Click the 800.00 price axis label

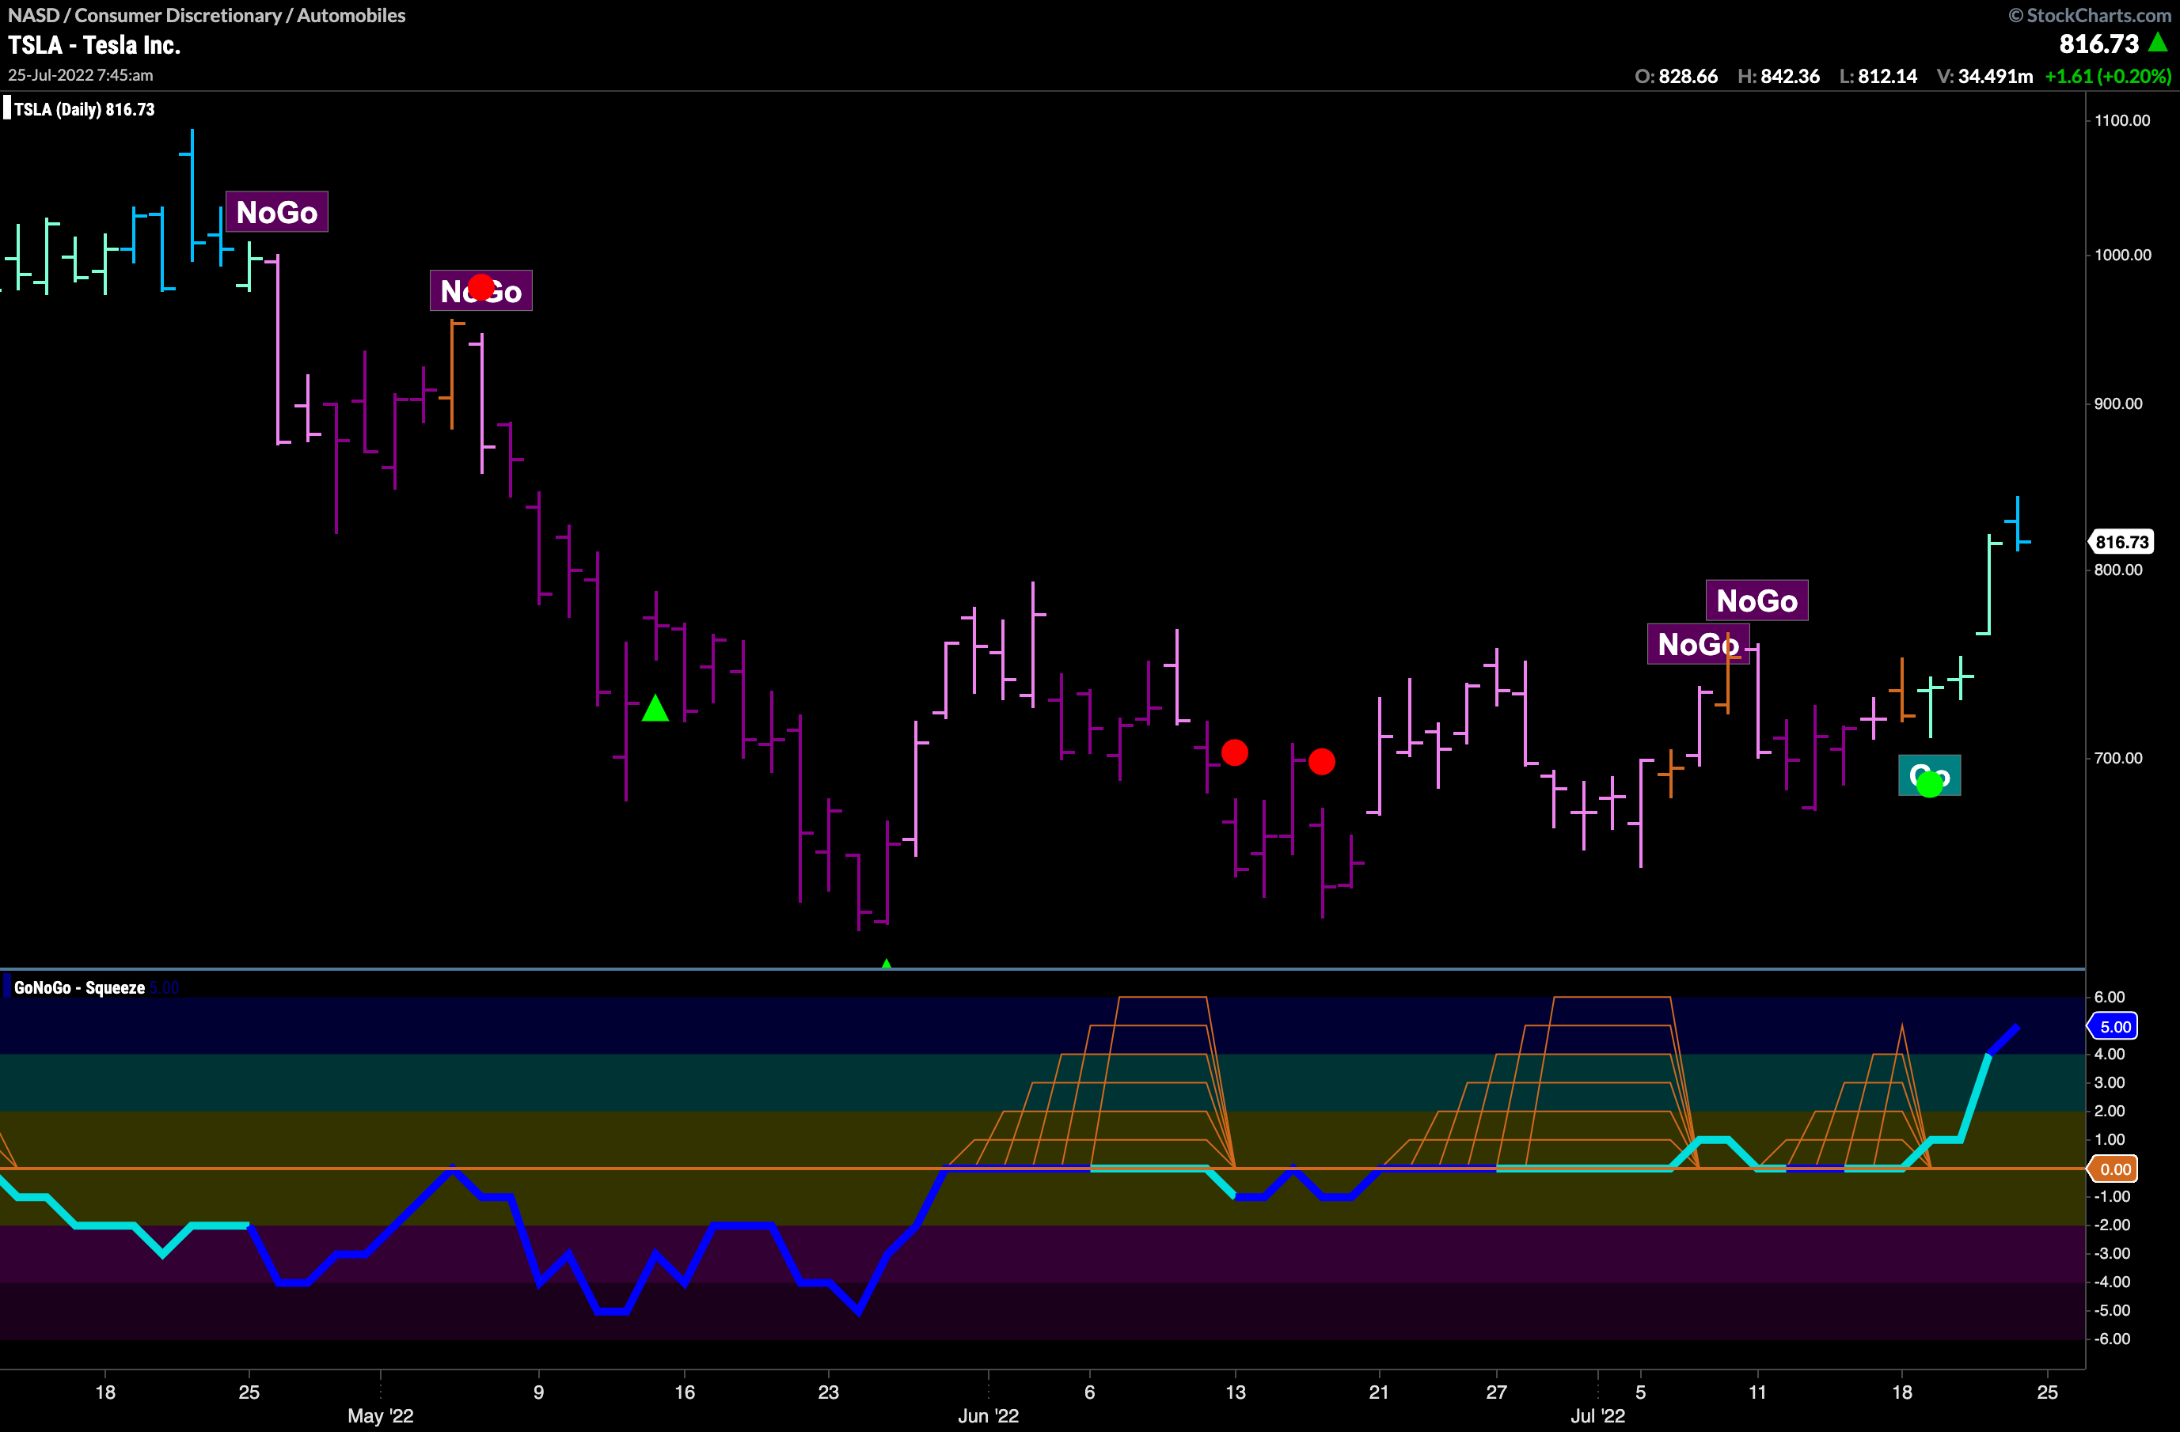2118,570
